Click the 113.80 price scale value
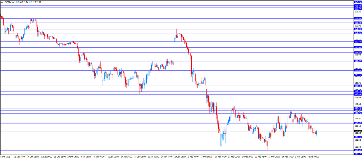The height and width of the screenshot is (159, 362). coord(358,119)
